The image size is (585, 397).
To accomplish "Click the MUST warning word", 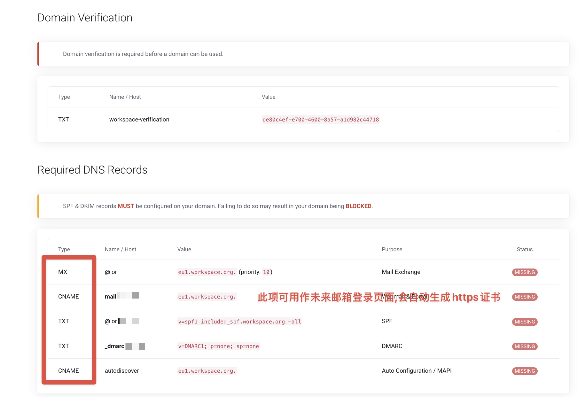I will pyautogui.click(x=126, y=206).
